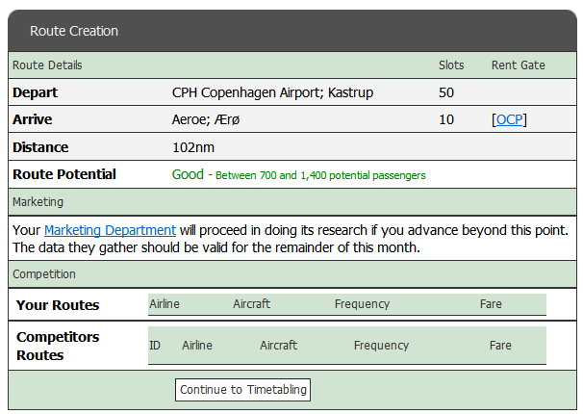
Task: Click the Good route potential text
Action: (188, 174)
